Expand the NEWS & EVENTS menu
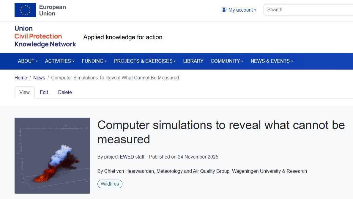 tap(272, 61)
